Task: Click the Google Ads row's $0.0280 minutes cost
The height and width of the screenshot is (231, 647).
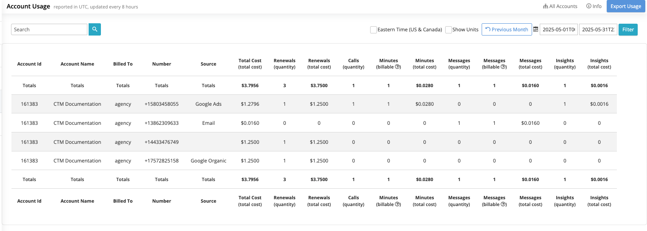Action: coord(424,104)
